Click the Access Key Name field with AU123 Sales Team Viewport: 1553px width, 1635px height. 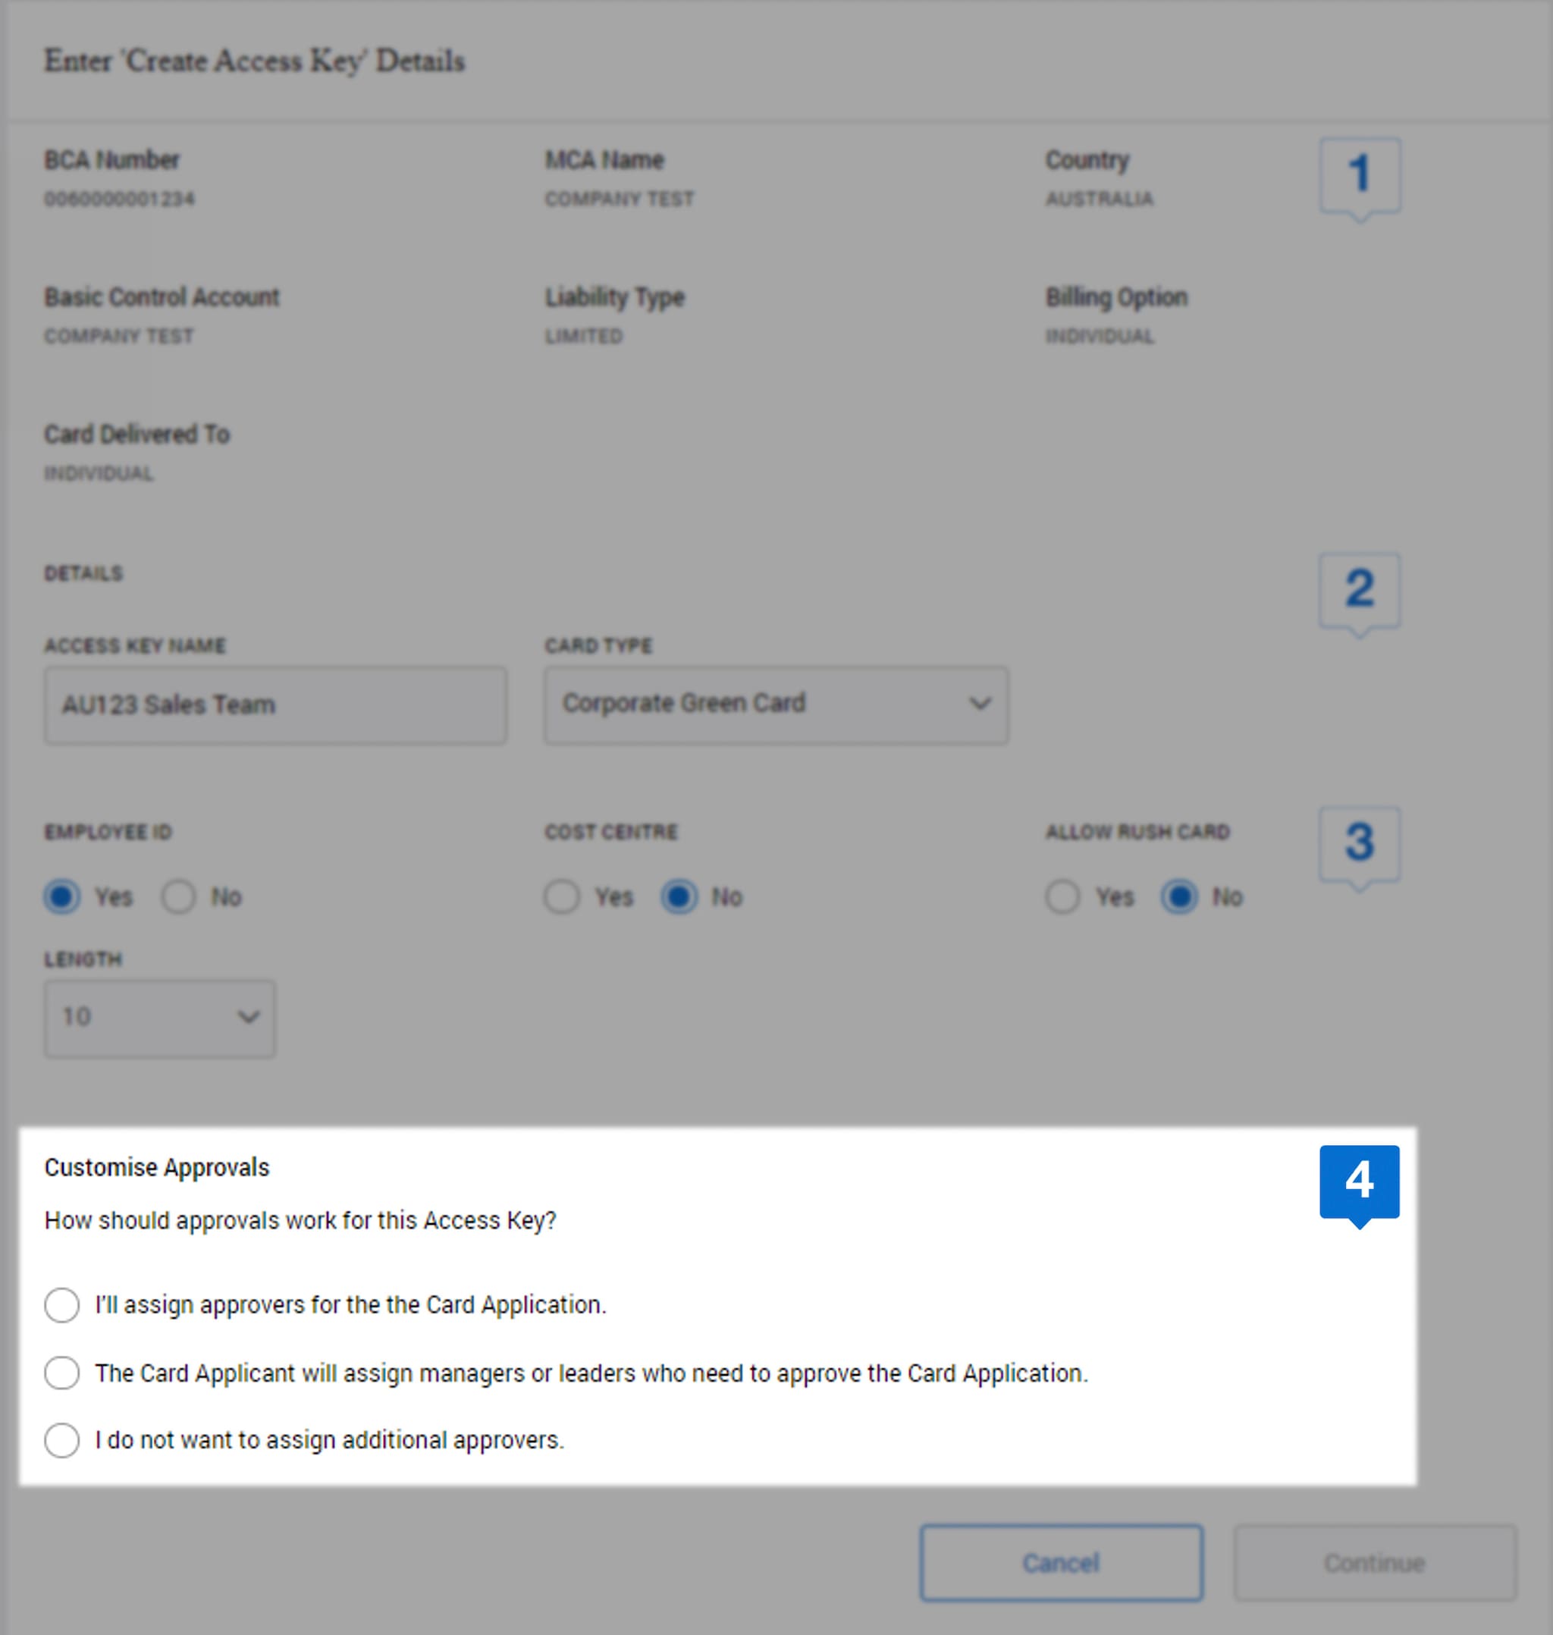[275, 705]
